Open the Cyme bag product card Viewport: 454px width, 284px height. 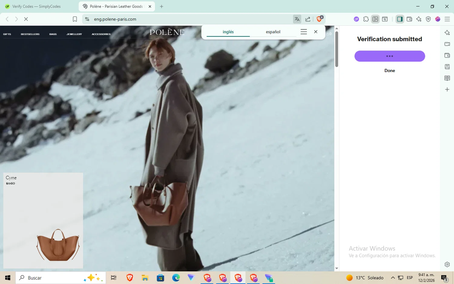(x=43, y=220)
